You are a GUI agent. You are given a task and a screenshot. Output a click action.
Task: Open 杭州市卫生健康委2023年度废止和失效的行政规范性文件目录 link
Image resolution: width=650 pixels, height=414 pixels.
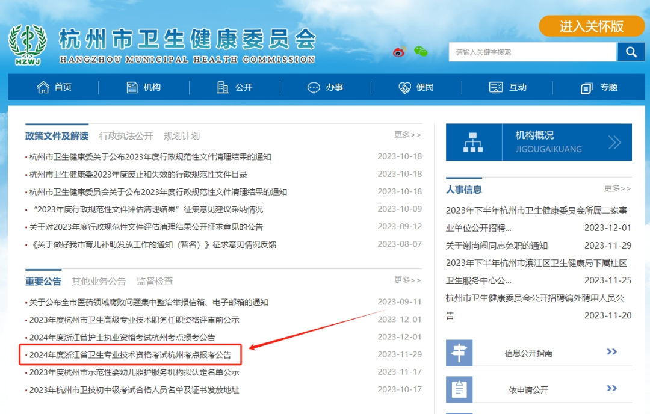[138, 175]
